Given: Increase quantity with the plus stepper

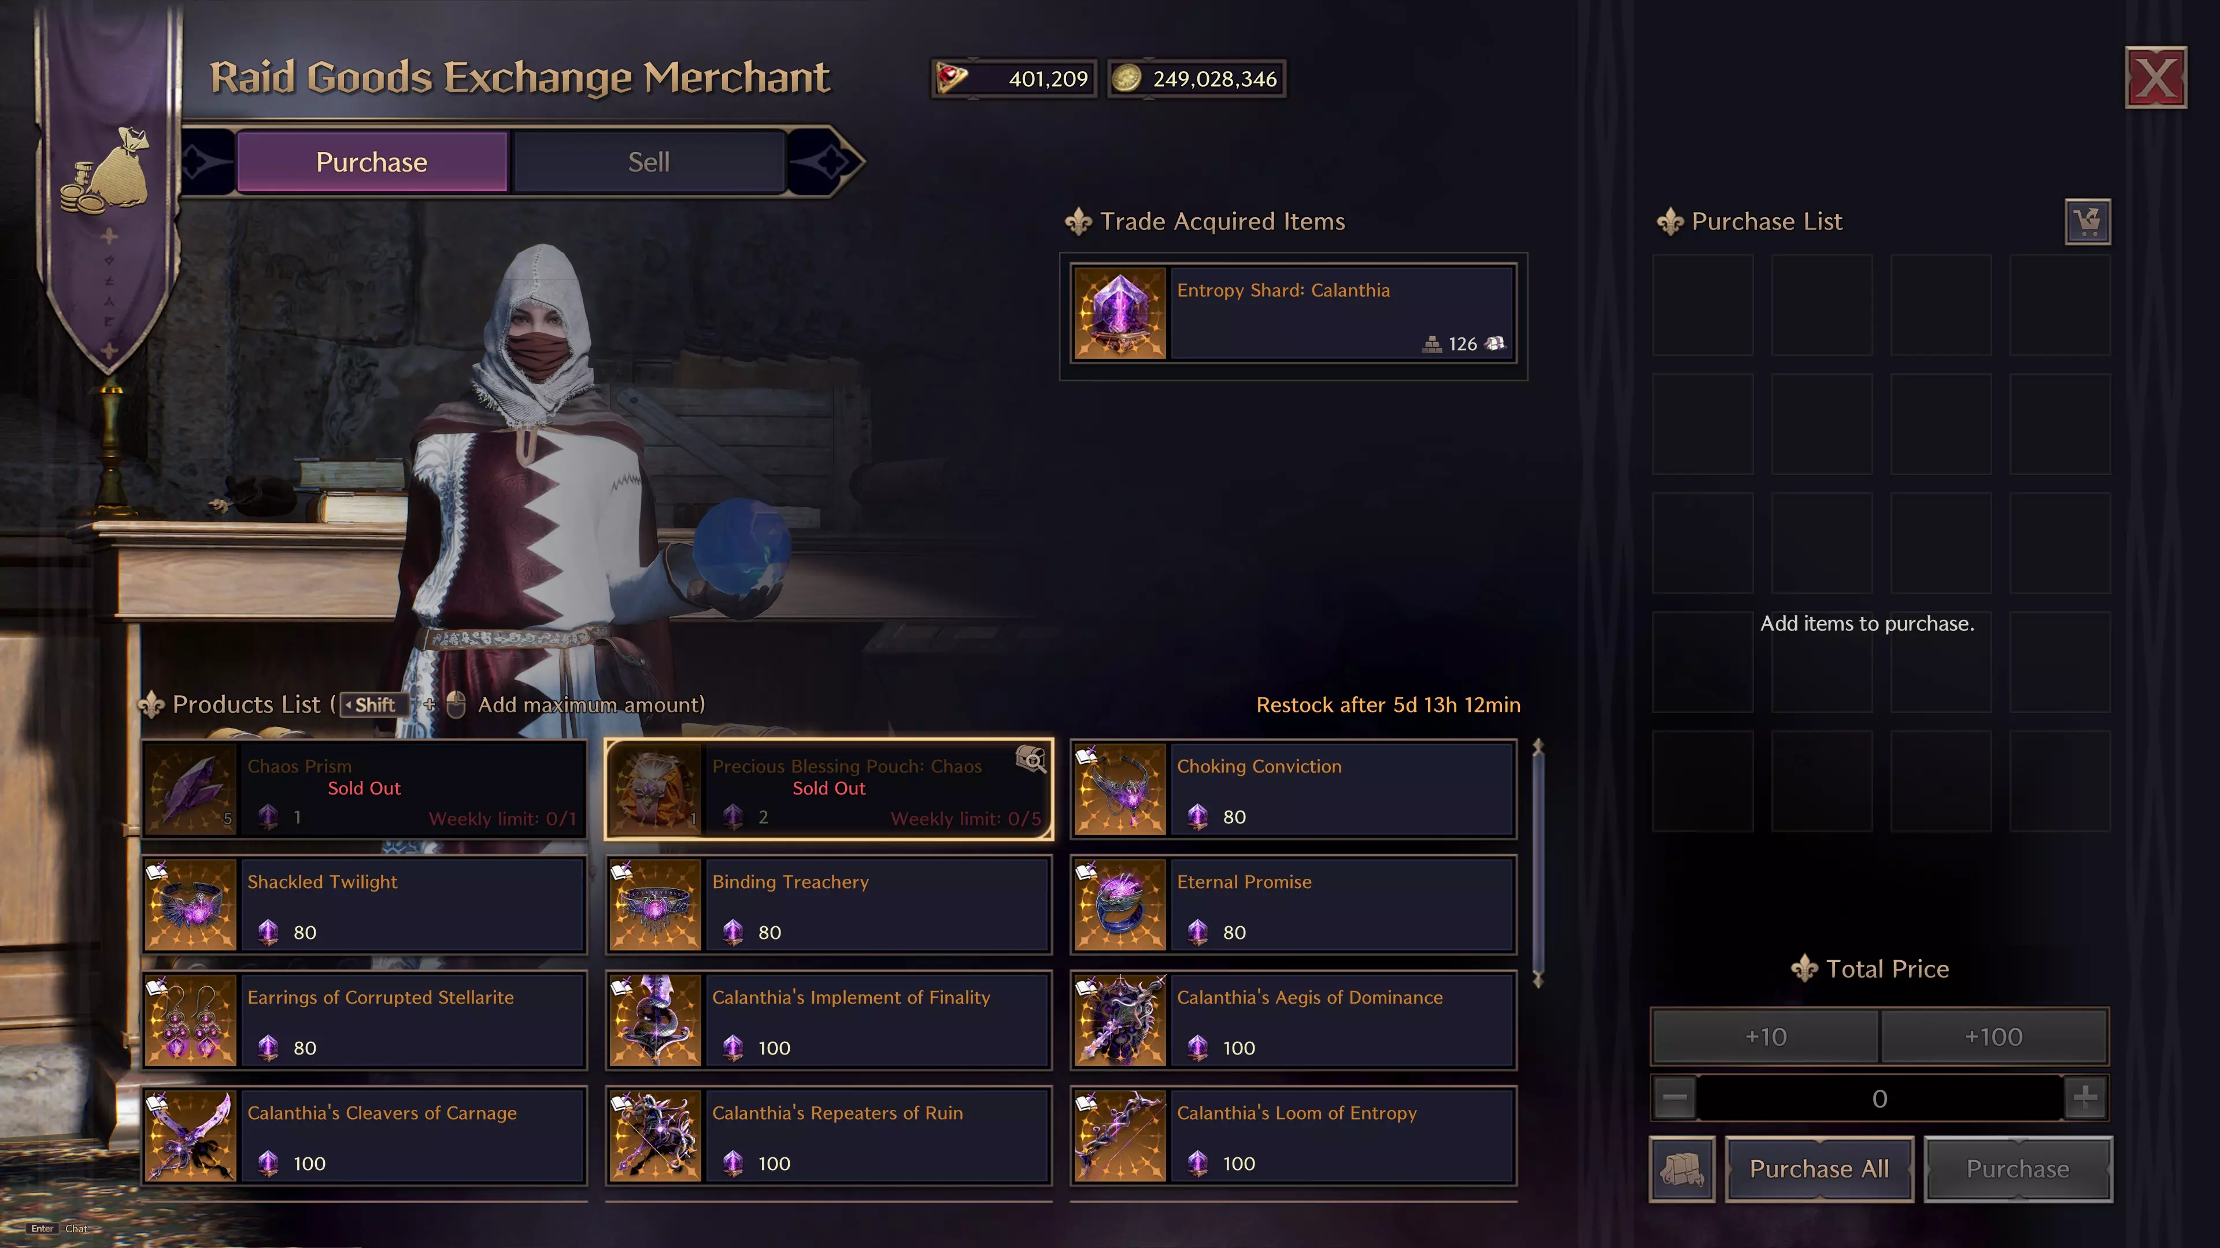Looking at the screenshot, I should (2085, 1098).
